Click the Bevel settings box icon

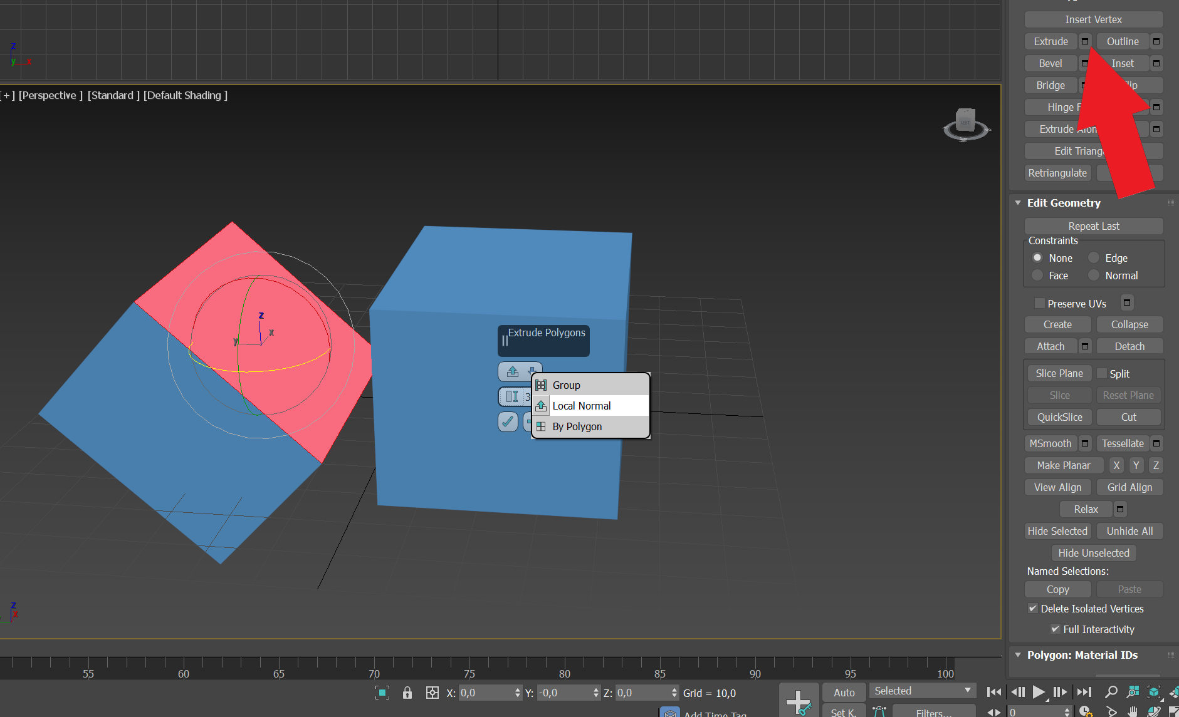point(1084,63)
